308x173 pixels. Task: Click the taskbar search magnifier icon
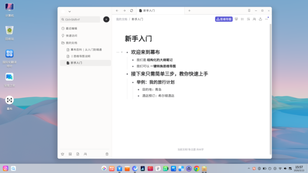point(13,169)
